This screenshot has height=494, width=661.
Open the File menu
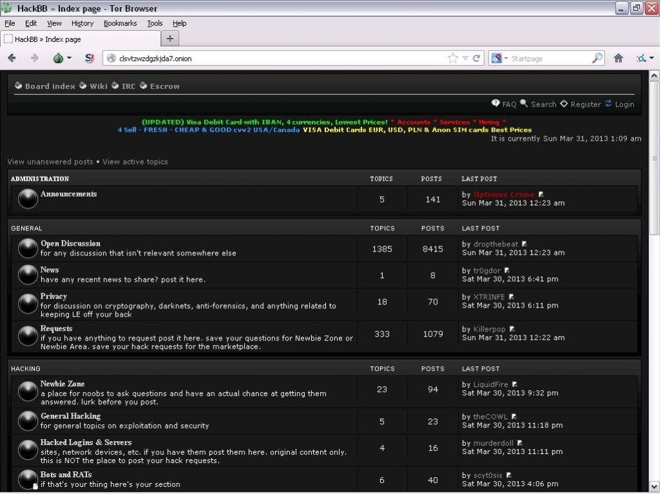click(10, 23)
